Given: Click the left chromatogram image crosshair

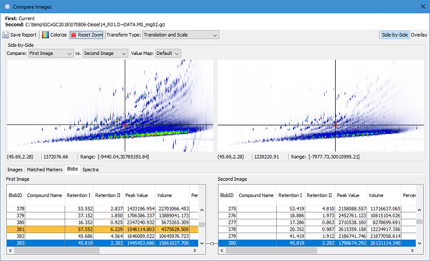Looking at the screenshot, I should click(x=125, y=125).
